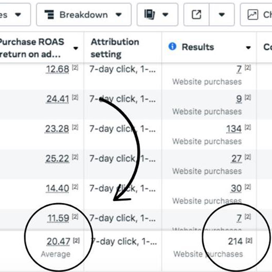Click the average ROAS value 20.47

58,241
